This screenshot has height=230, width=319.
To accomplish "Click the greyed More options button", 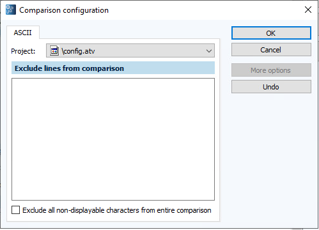I will point(271,70).
